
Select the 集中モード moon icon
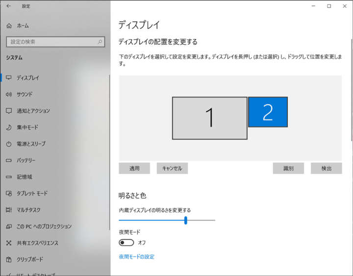(x=9, y=127)
